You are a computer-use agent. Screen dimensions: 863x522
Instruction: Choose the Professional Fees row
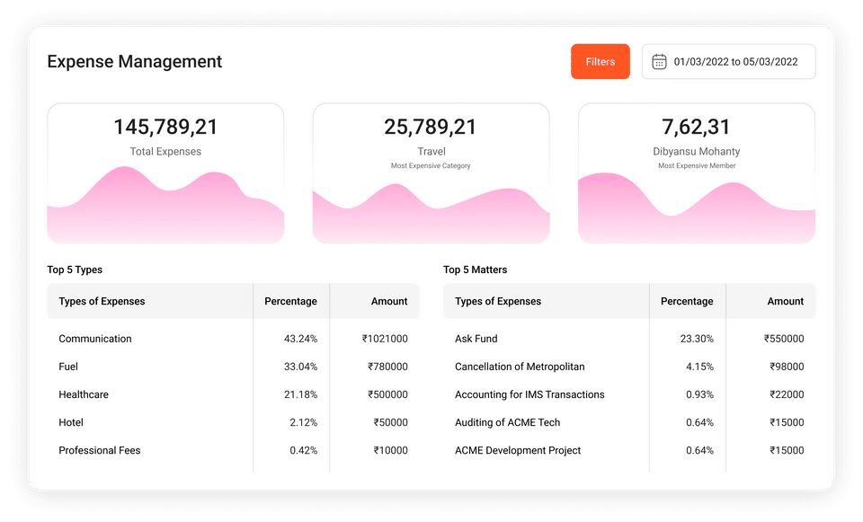click(x=100, y=450)
